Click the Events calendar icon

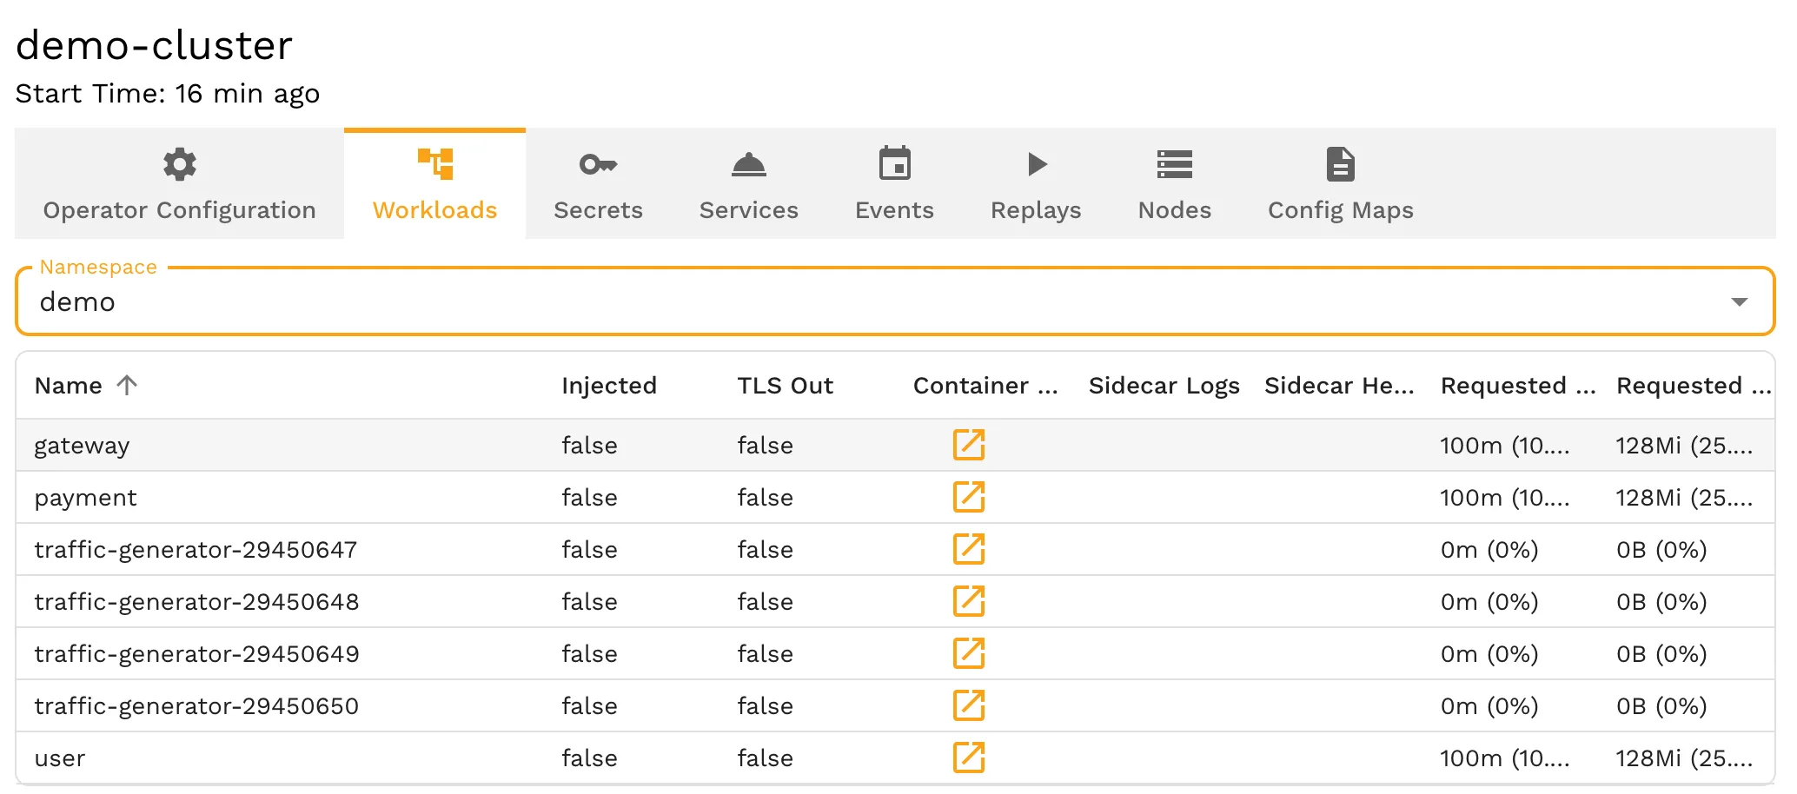point(894,163)
